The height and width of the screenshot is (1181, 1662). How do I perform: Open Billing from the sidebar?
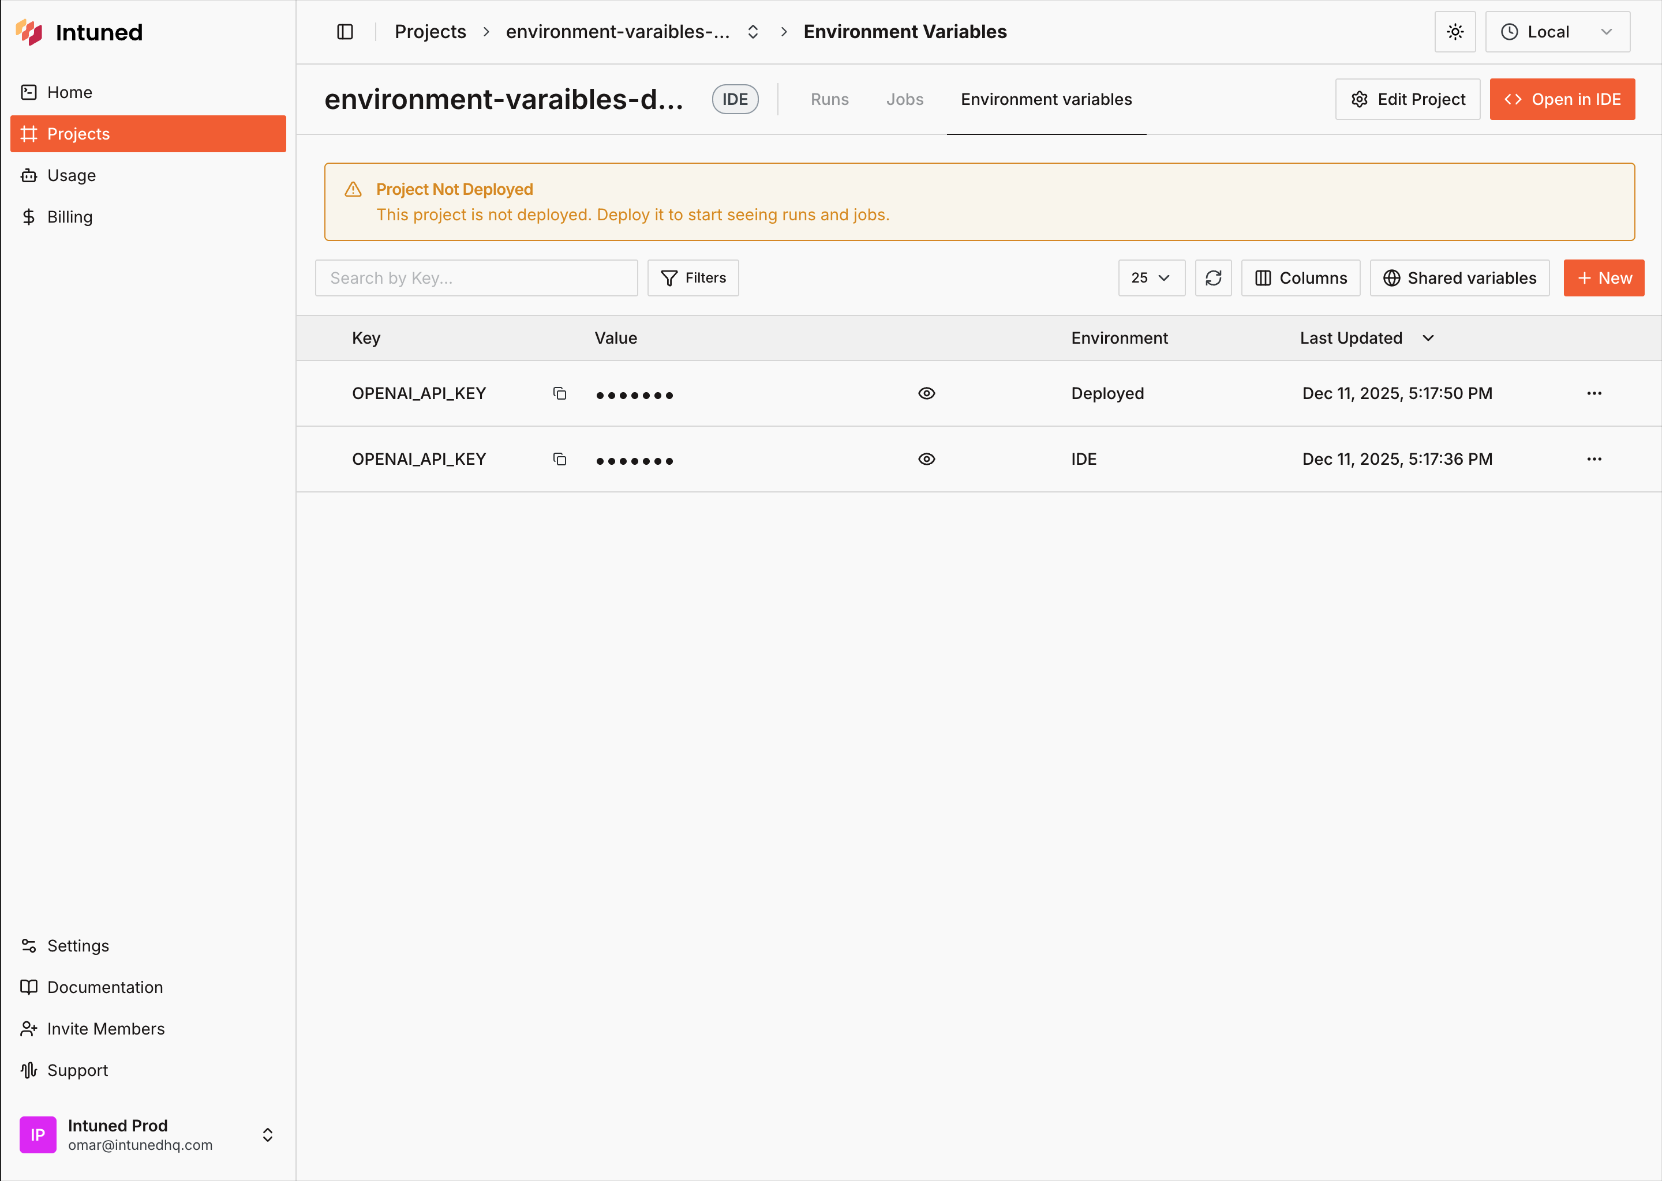(70, 217)
